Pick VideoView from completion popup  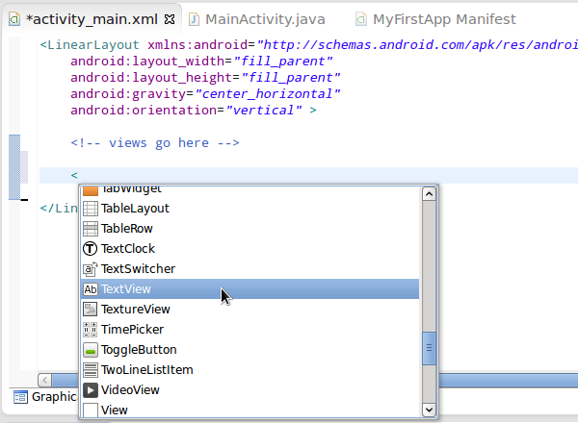[250, 390]
